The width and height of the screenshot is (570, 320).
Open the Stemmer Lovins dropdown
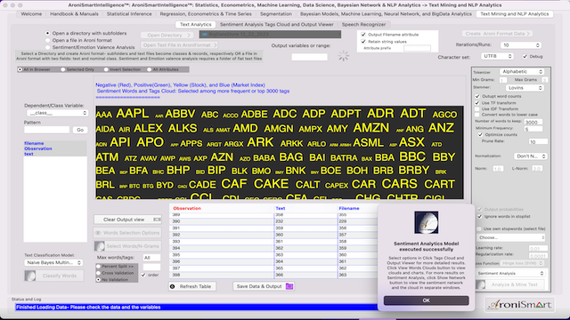(x=525, y=88)
